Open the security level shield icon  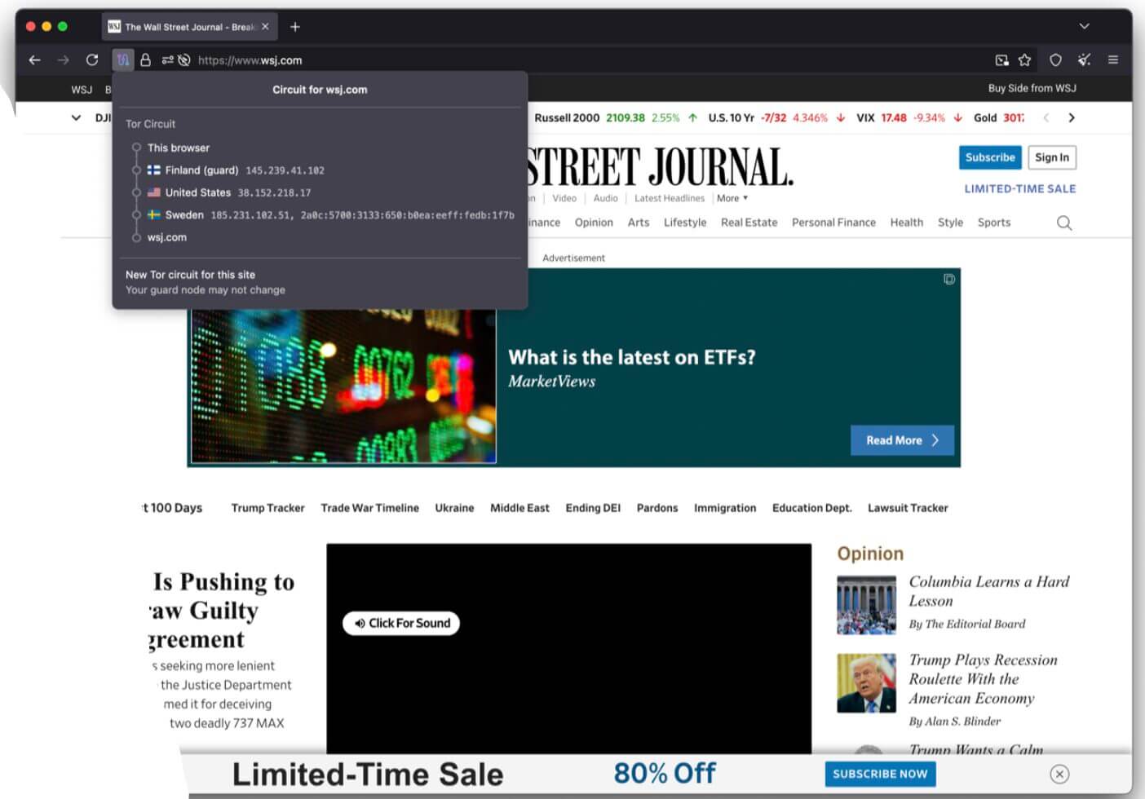click(x=1055, y=60)
